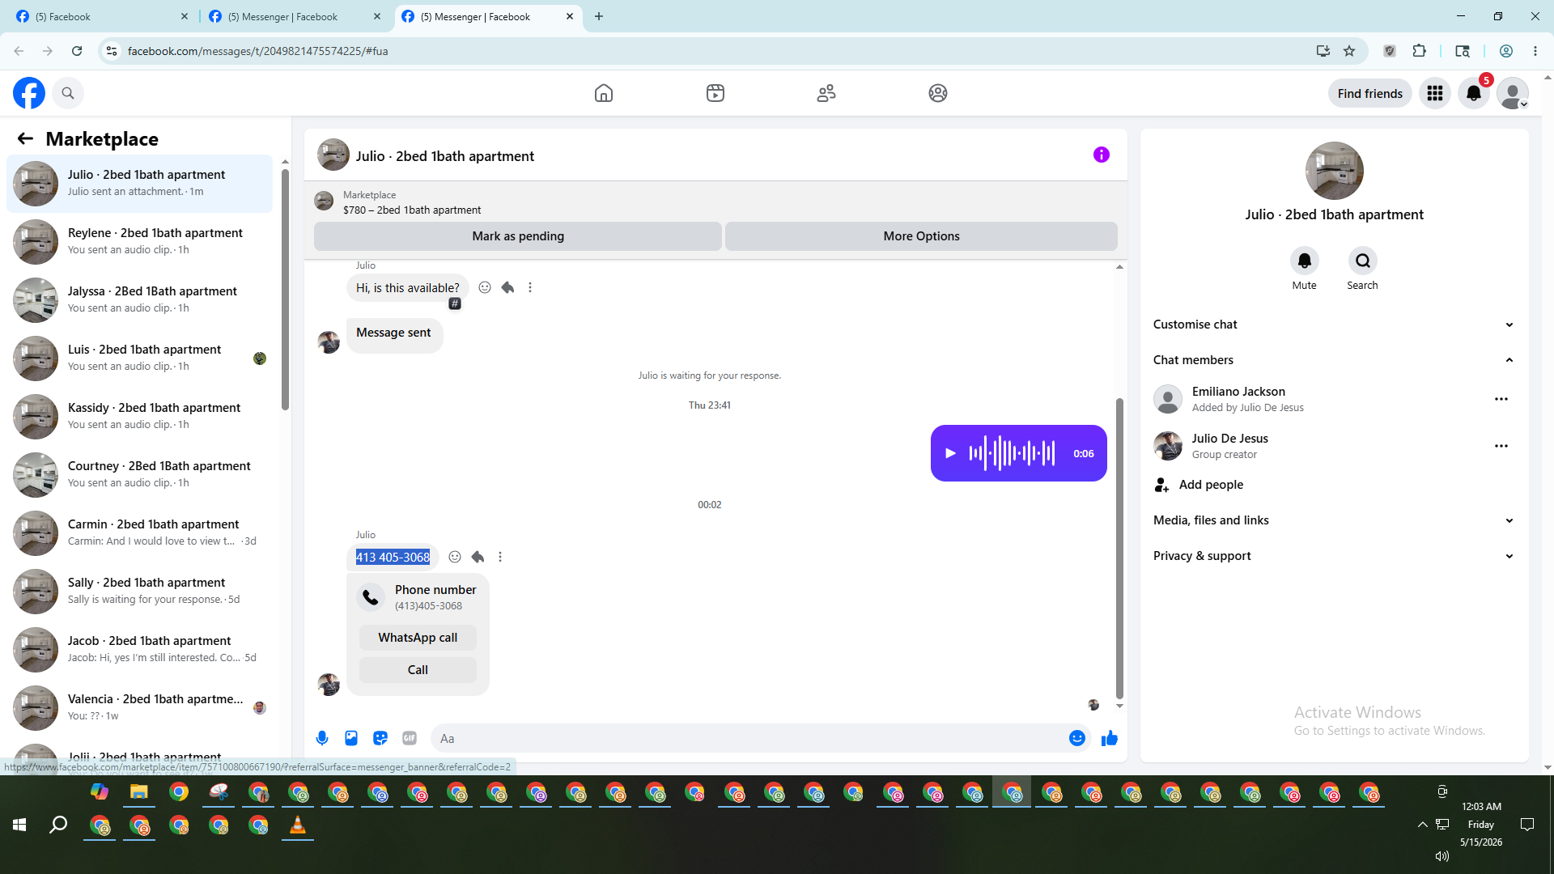1554x874 pixels.
Task: Search in conversation icon
Action: 1363,261
